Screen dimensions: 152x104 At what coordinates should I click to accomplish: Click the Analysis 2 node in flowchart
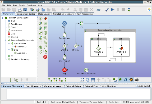click(x=121, y=49)
